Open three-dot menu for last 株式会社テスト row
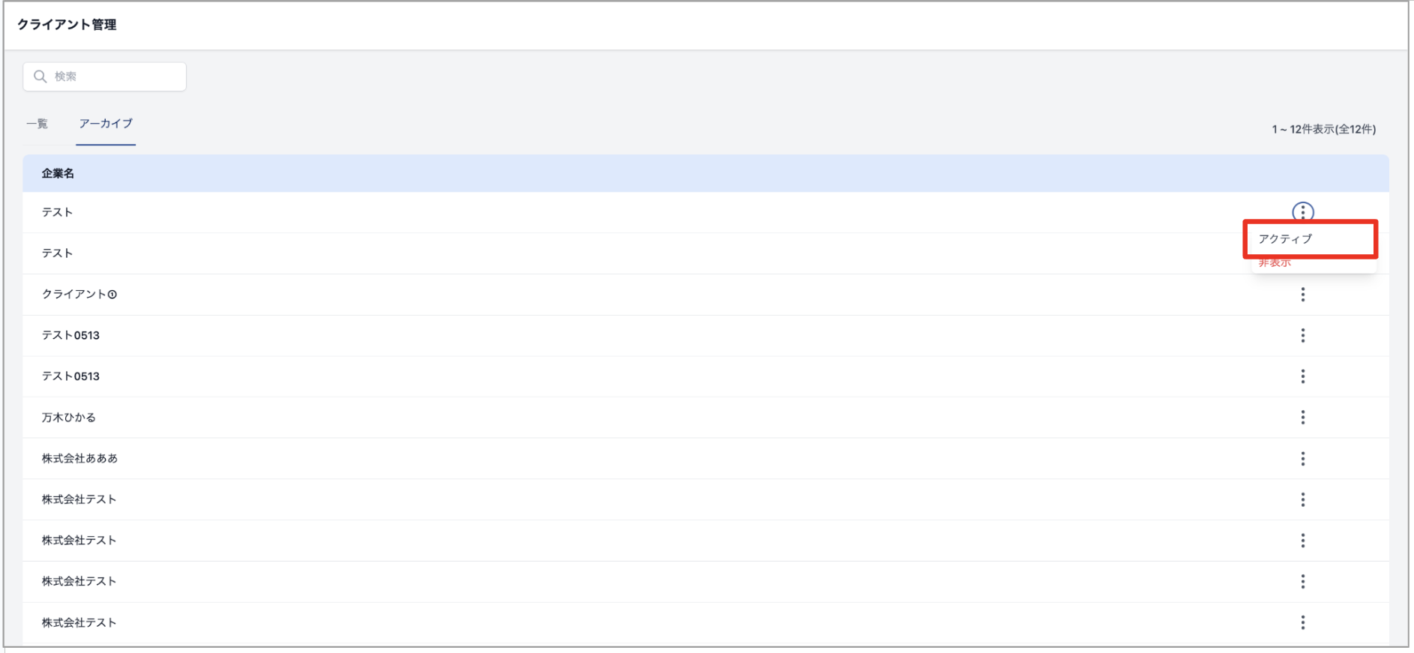 [1302, 622]
